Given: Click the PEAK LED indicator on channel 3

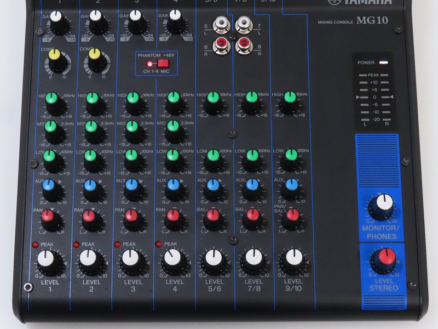Looking at the screenshot, I should pyautogui.click(x=117, y=244).
